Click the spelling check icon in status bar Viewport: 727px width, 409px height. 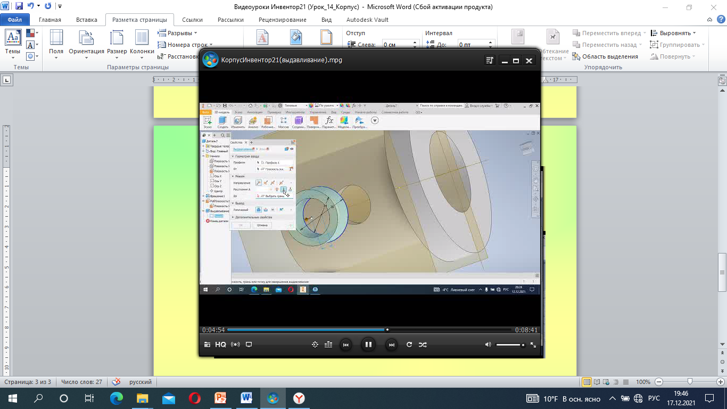pos(116,382)
